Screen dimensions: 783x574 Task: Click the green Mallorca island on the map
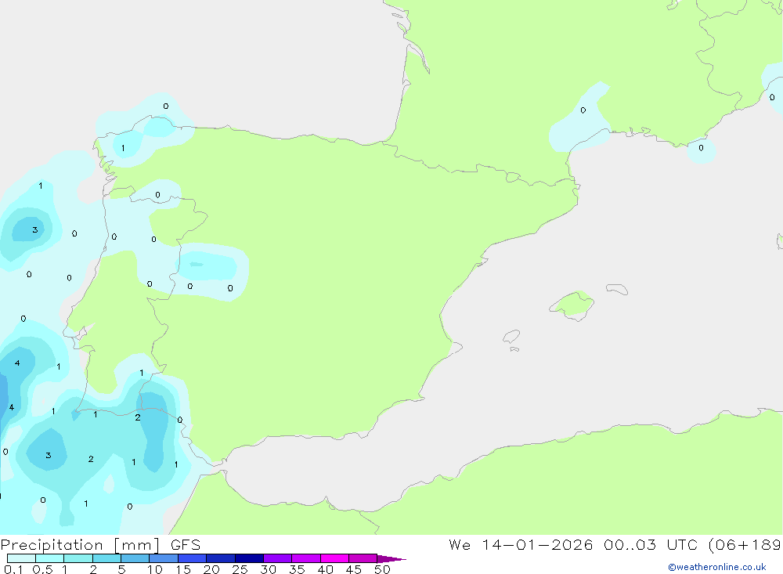pos(573,305)
